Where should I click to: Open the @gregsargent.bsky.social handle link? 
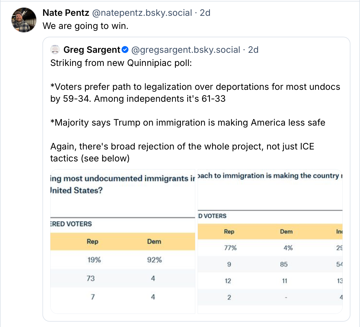pos(186,50)
